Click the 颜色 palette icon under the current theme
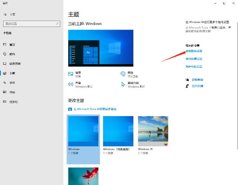Image resolution: width=238 pixels, height=185 pixels. pos(124,74)
